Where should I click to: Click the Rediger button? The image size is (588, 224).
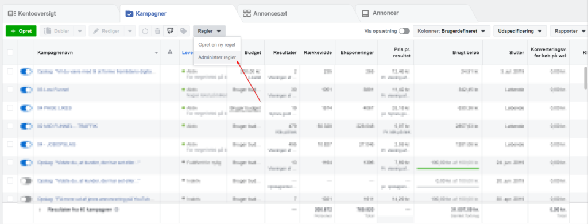coord(107,31)
